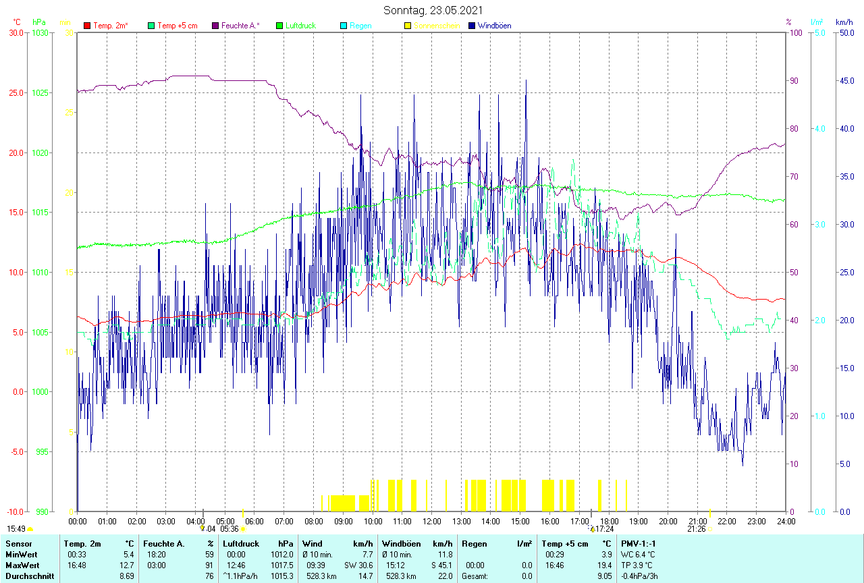This screenshot has height=583, width=864.
Task: Click the purple Feuchte A. legend swatch
Action: [215, 26]
